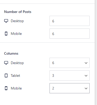Click the desktop monitor icon under Columns
97x105 pixels.
coord(6,63)
